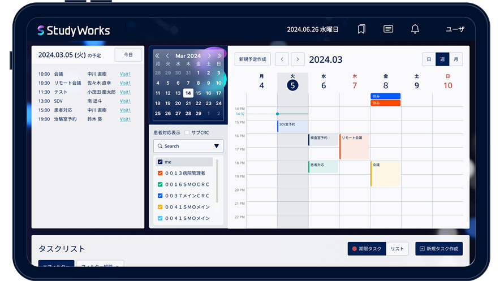Uncheck the 0013病院管理者 checkbox
Screen dimensions: 500x281
click(160, 173)
